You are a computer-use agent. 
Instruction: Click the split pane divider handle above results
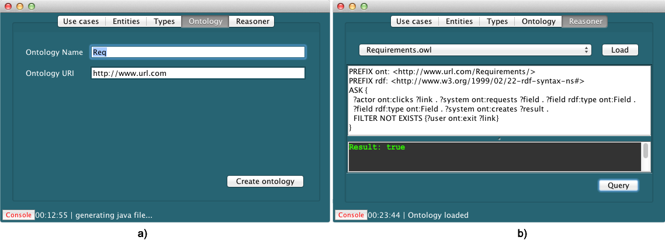[499, 139]
